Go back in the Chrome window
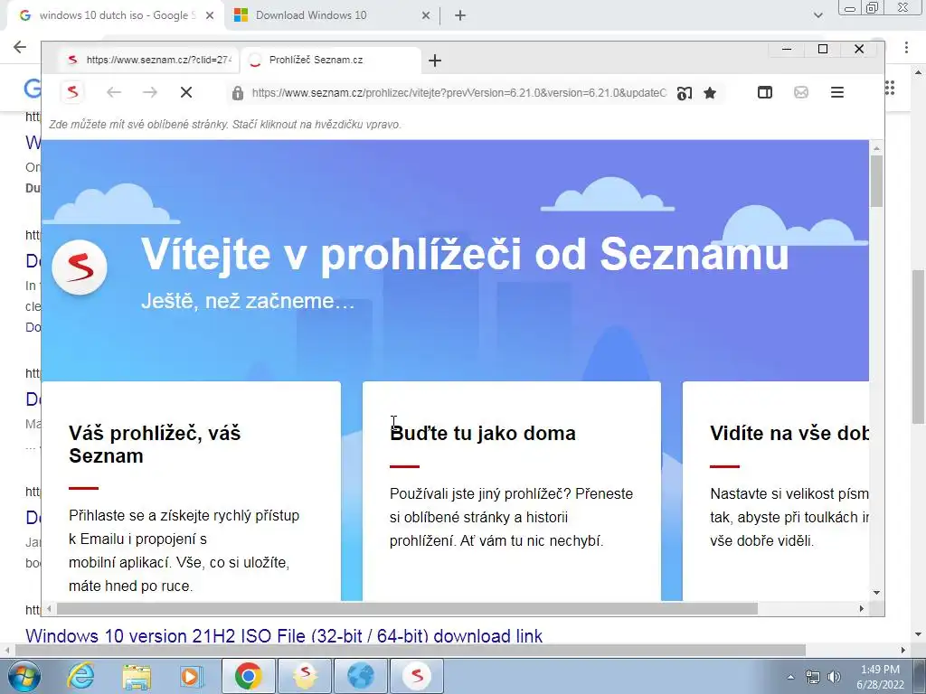This screenshot has height=694, width=926. 20,47
